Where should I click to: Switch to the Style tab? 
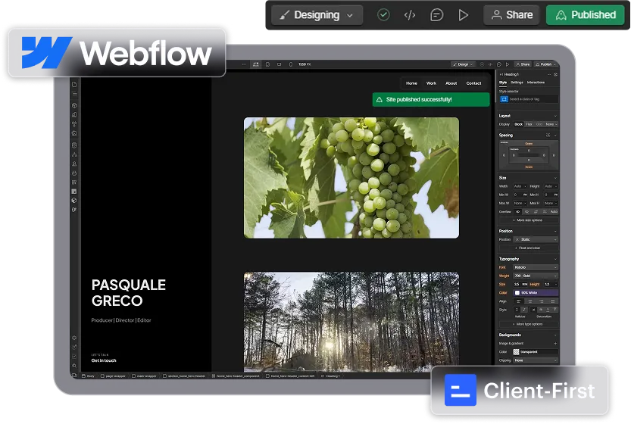click(503, 83)
